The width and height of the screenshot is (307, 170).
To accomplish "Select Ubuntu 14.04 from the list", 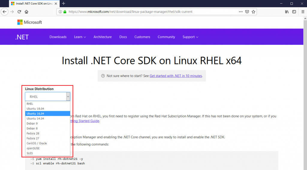I will pos(48,119).
